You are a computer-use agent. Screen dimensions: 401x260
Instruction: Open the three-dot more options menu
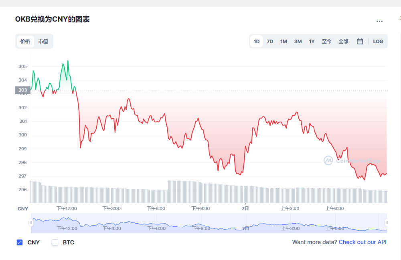379,21
